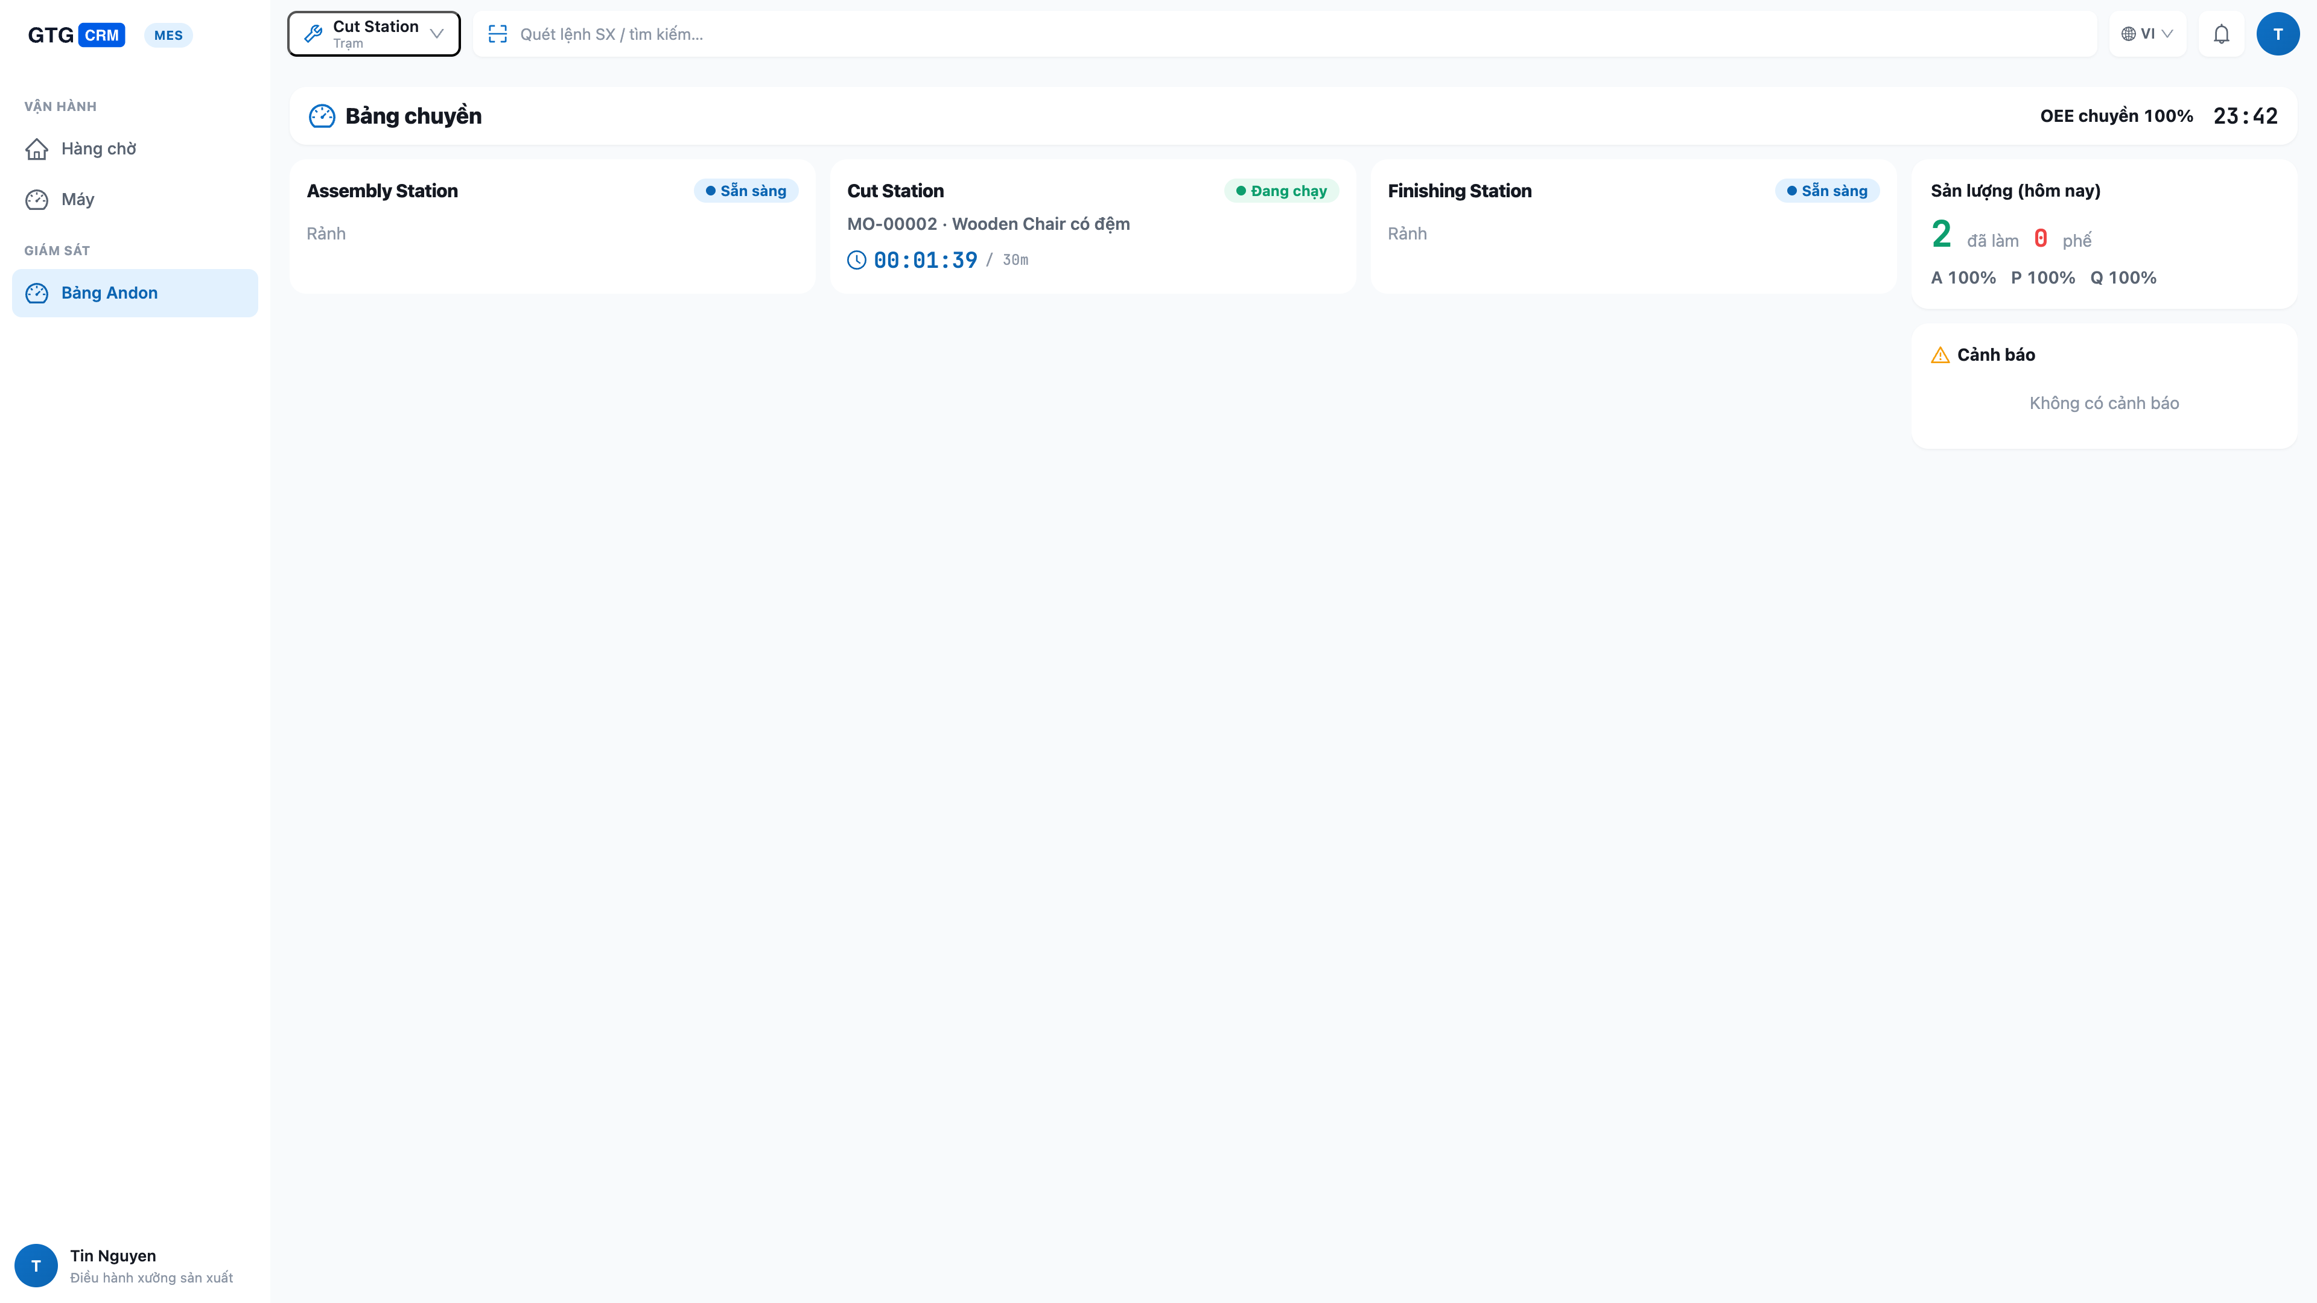The height and width of the screenshot is (1303, 2317).
Task: Click the MES badge
Action: point(168,35)
